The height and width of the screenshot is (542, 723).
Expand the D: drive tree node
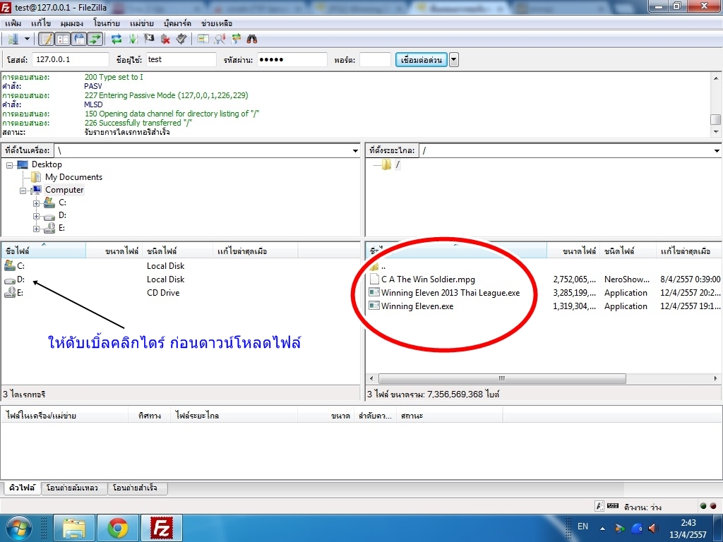point(36,216)
